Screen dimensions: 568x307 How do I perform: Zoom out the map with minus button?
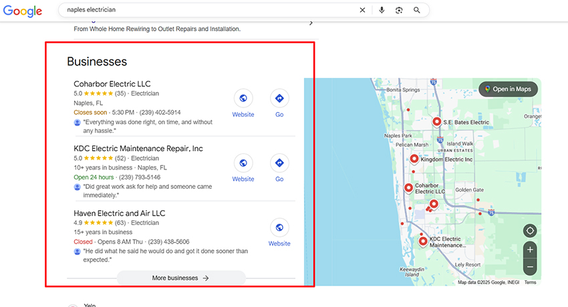[530, 267]
